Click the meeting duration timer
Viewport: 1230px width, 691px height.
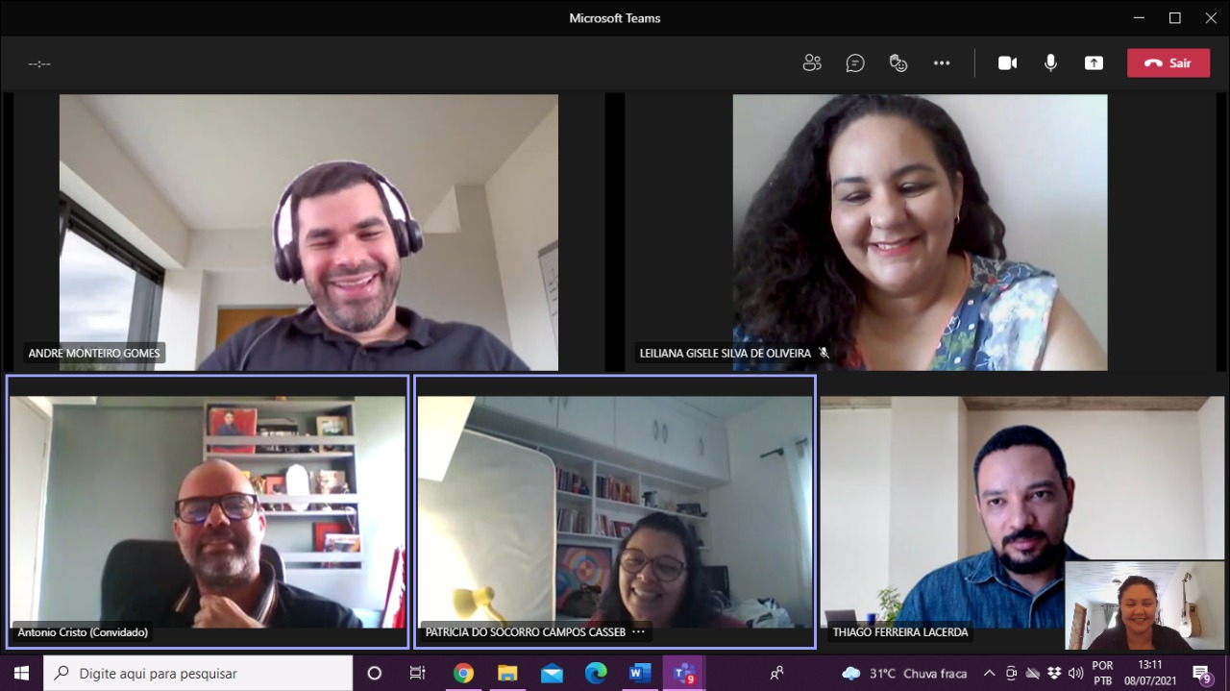[x=39, y=63]
